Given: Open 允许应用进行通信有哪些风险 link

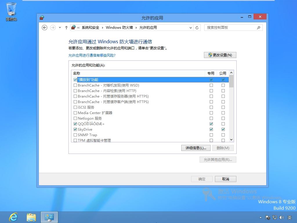Looking at the screenshot, I should pyautogui.click(x=92, y=55).
